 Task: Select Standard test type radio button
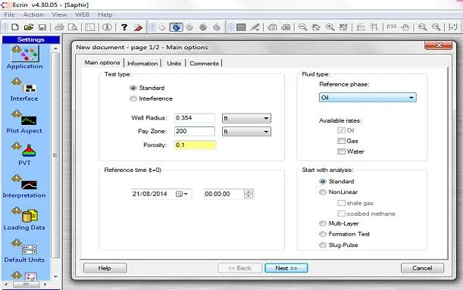(x=133, y=88)
